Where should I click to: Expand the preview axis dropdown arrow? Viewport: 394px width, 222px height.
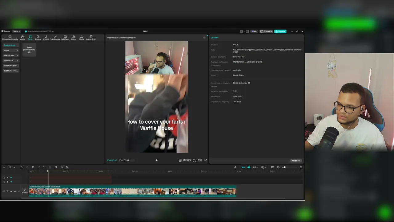coord(266,167)
